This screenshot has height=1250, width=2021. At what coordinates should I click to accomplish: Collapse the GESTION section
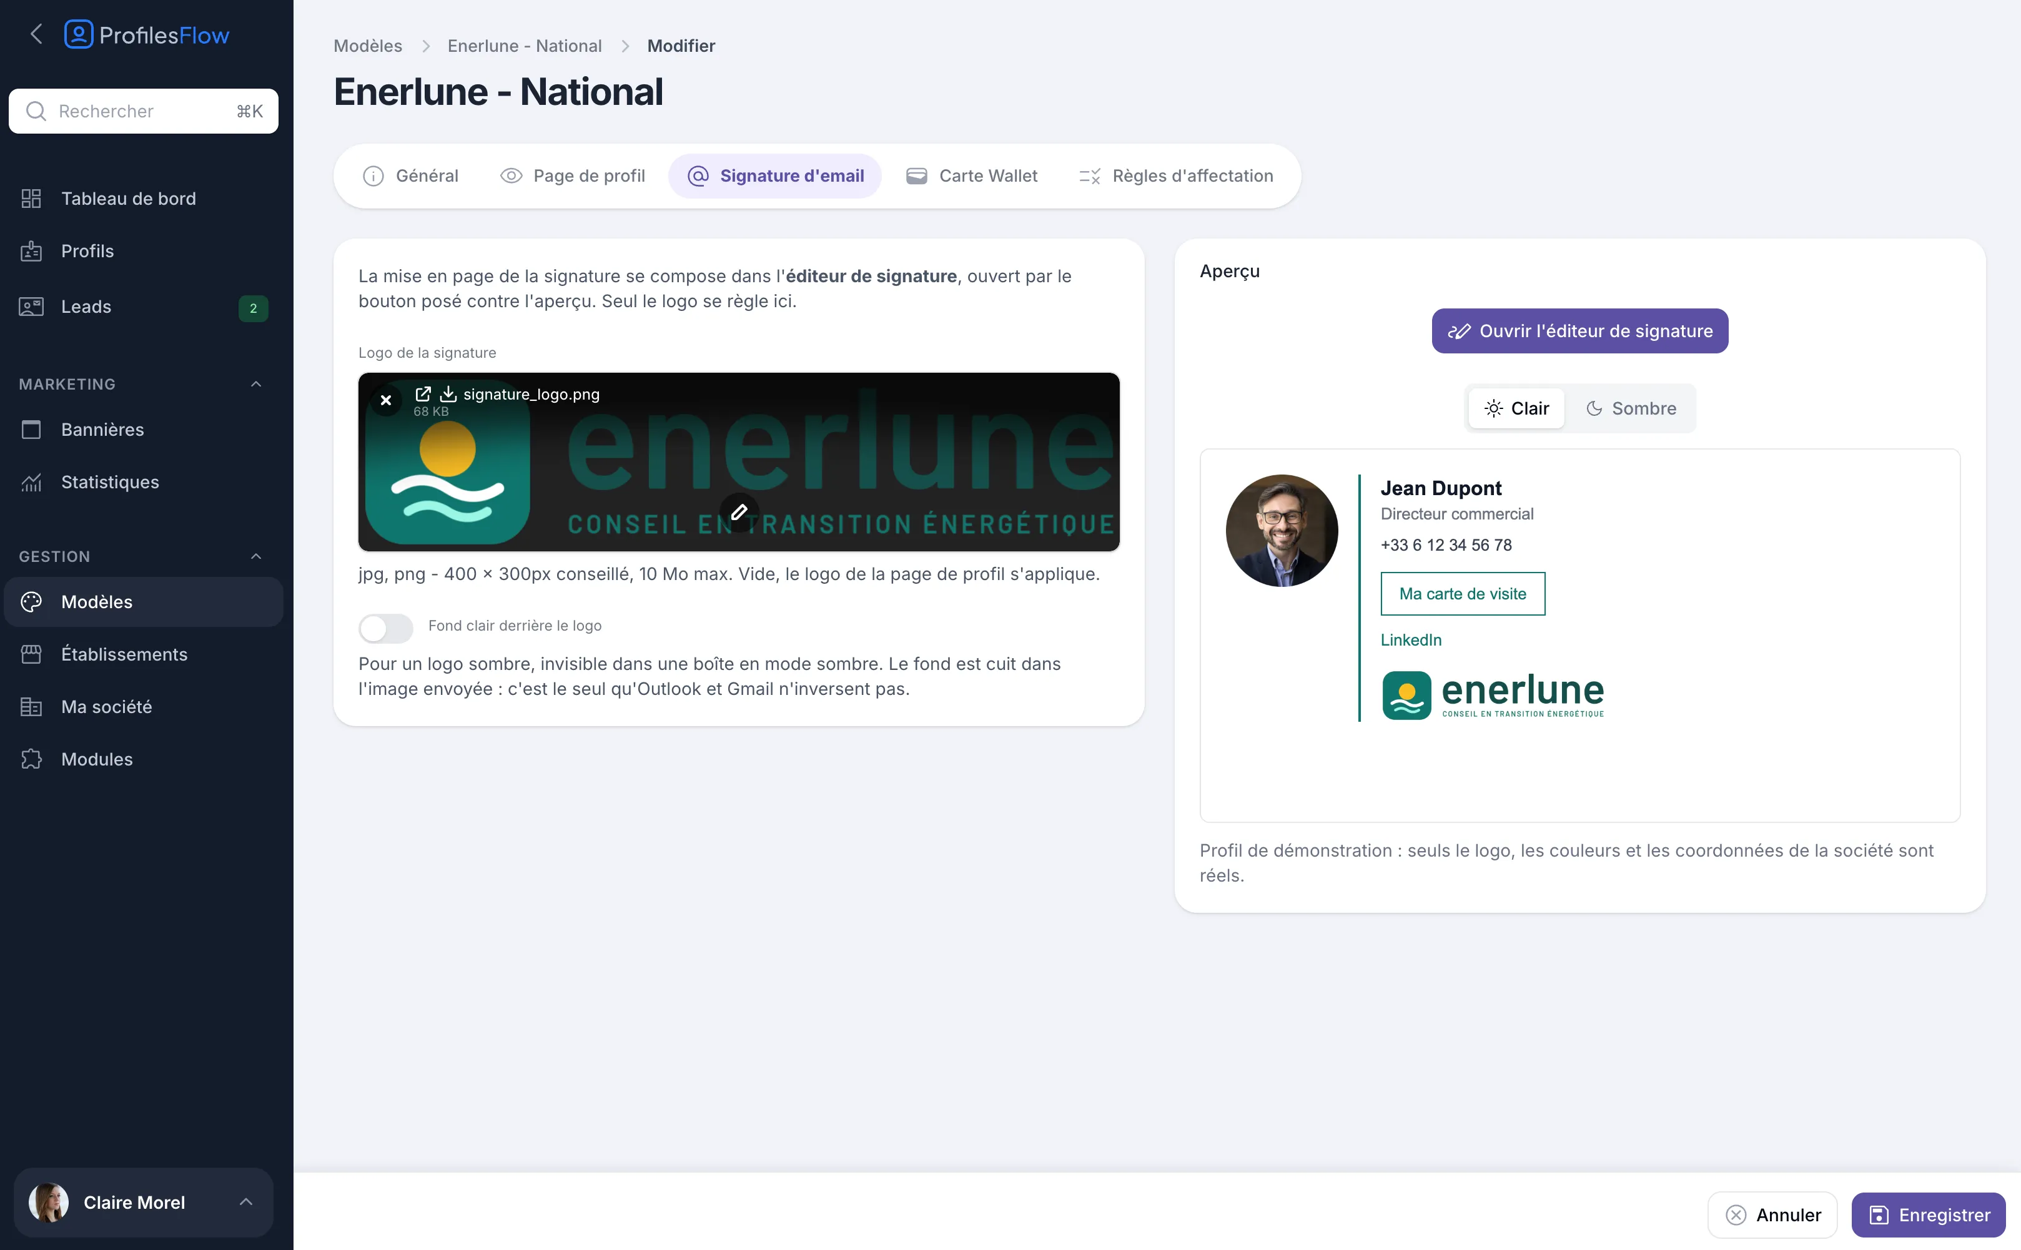pos(256,556)
